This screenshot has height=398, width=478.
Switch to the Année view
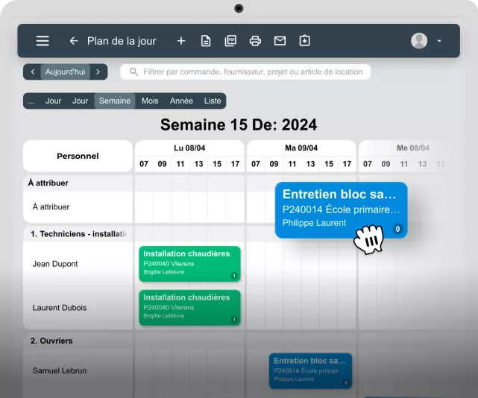(x=181, y=101)
